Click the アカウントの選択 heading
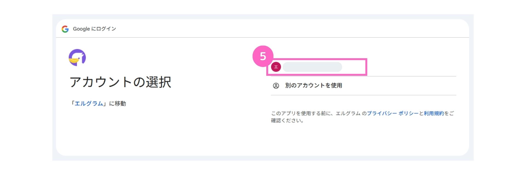The width and height of the screenshot is (526, 175). (121, 82)
